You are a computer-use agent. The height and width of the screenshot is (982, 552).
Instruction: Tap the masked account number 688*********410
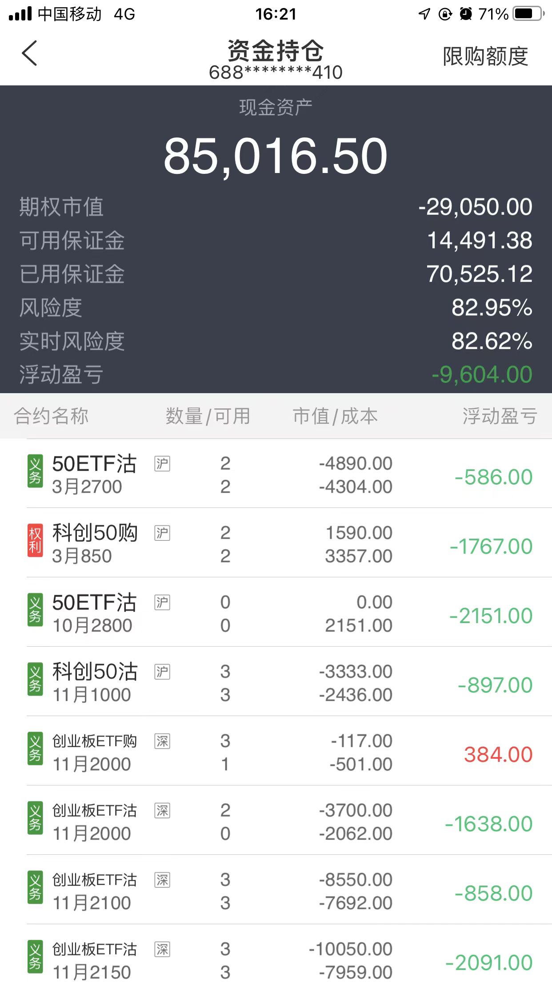(276, 72)
